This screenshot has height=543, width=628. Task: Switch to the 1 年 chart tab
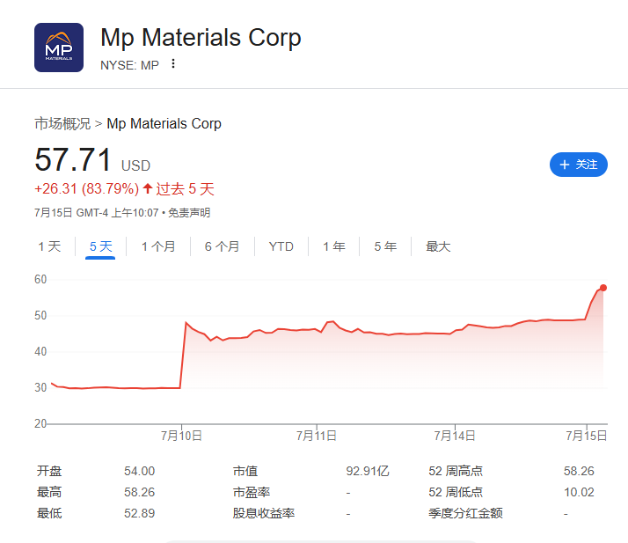(x=334, y=246)
